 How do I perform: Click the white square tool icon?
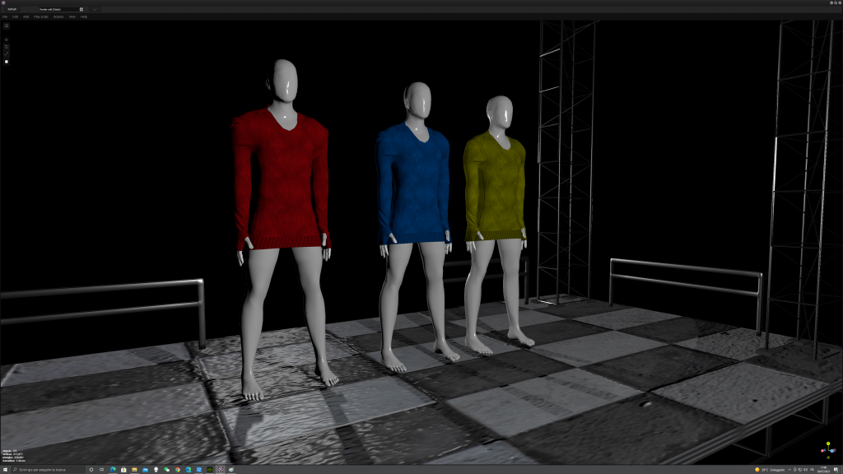pyautogui.click(x=7, y=62)
